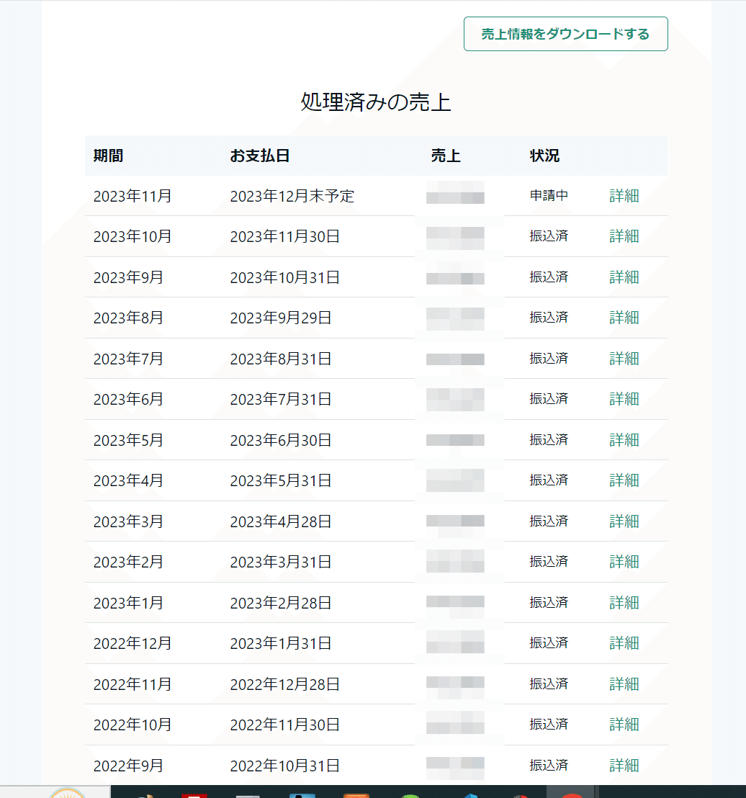Viewport: 746px width, 798px height.
Task: Click the 売上情報をダウンロードする button
Action: [565, 34]
